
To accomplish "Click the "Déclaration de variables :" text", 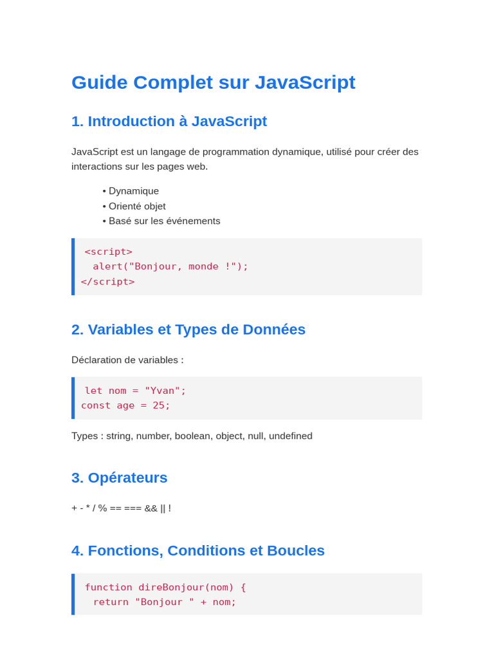I will [x=127, y=360].
